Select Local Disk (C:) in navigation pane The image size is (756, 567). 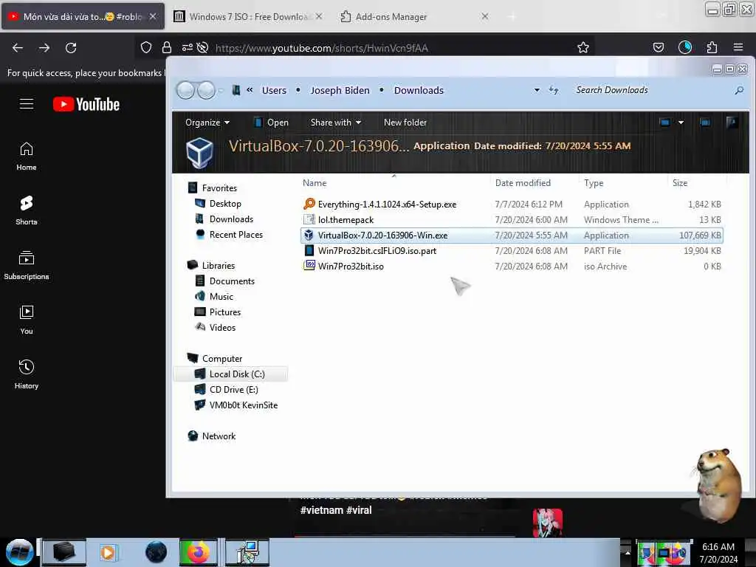(x=230, y=374)
